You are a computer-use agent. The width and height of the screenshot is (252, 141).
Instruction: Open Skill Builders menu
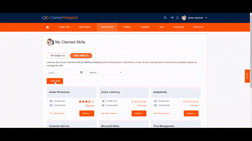click(x=85, y=27)
